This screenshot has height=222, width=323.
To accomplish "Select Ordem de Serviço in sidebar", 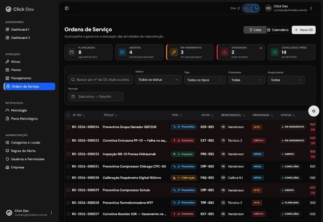I will [29, 86].
